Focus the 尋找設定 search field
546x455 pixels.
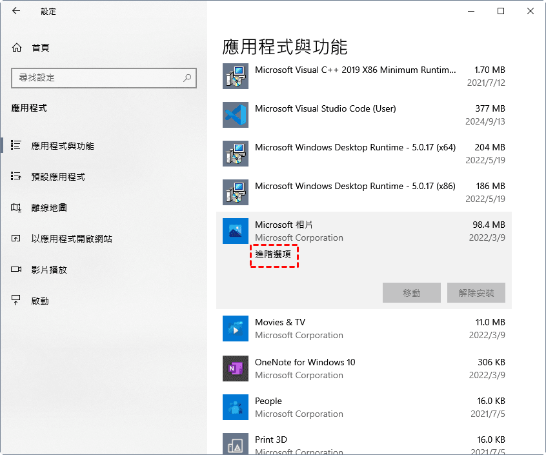click(104, 78)
